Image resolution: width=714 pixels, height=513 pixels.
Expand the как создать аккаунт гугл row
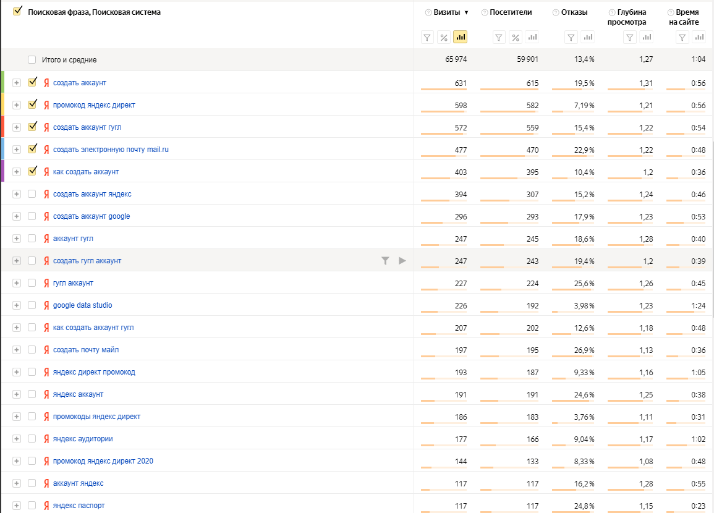17,328
